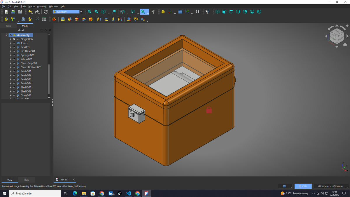
Task: Switch to isometric view icon
Action: point(217,12)
